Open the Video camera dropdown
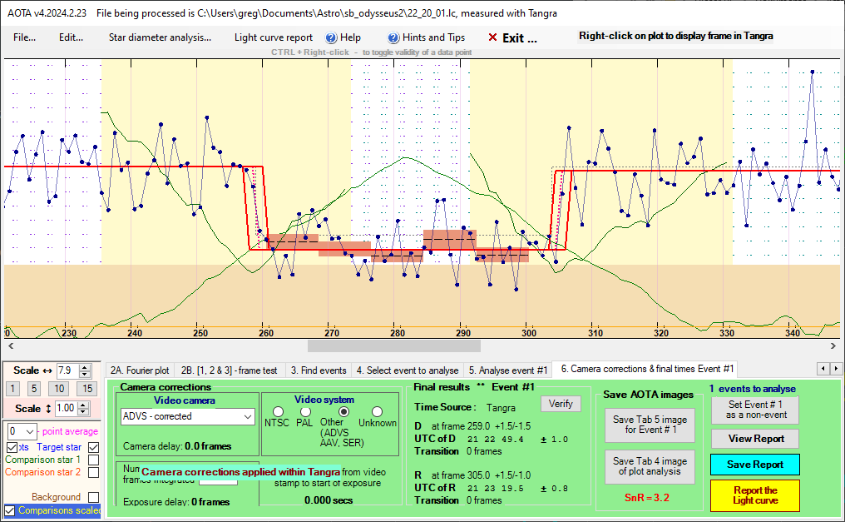Screen dimensions: 845x522 tap(247, 416)
